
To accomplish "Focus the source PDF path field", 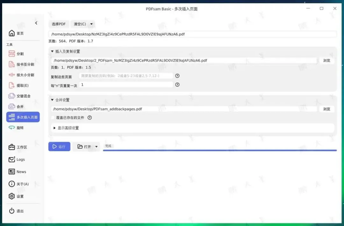I will click(x=192, y=34).
